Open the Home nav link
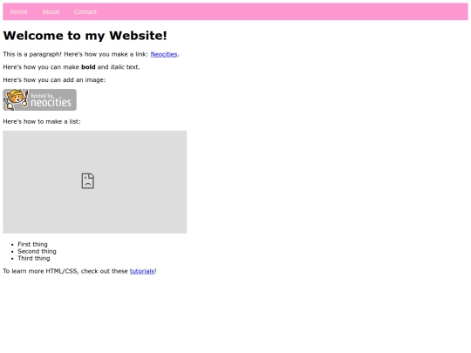 18,11
